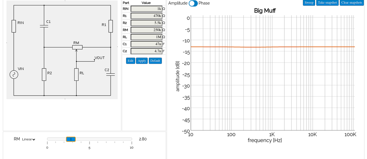Click the C1 47n value field
Screen dimensions: 367x159
(x=146, y=44)
